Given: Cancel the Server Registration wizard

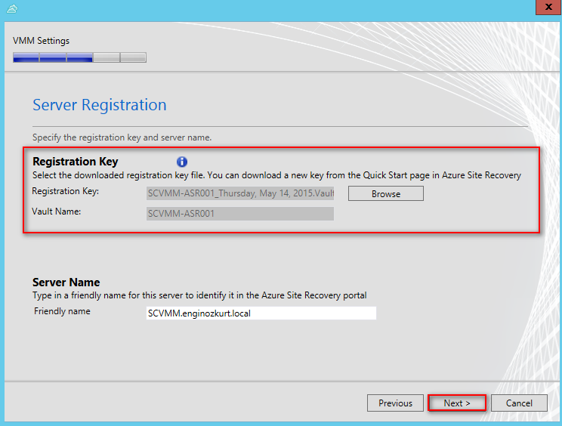Looking at the screenshot, I should (x=519, y=403).
